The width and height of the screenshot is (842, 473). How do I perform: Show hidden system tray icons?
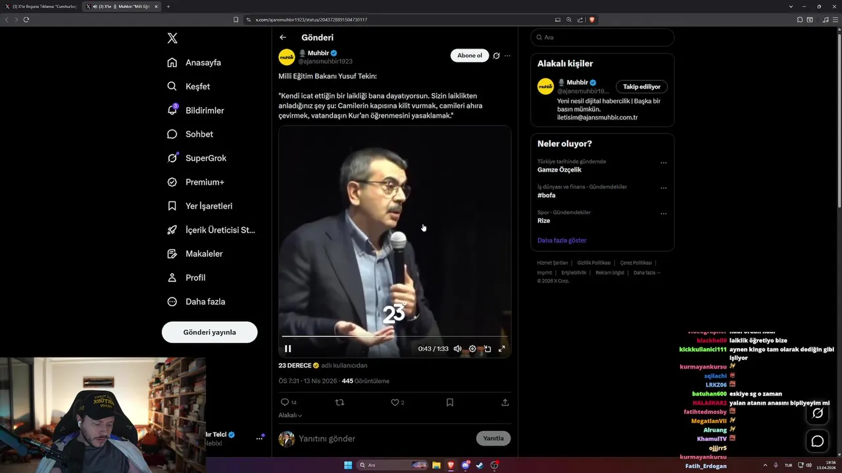[766, 465]
